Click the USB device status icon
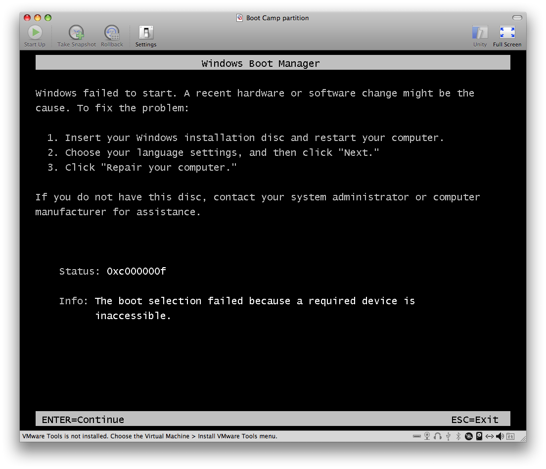The height and width of the screenshot is (469, 546). [x=448, y=436]
